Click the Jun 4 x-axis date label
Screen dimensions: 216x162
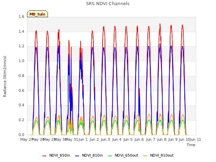click(x=117, y=139)
